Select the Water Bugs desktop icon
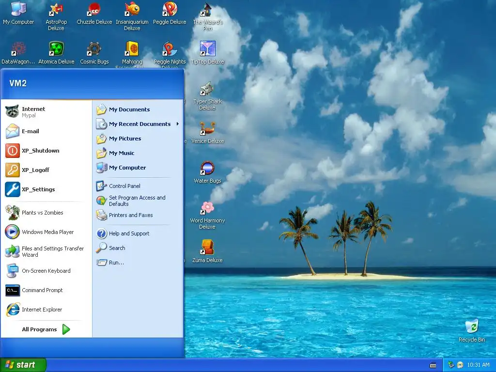Image resolution: width=496 pixels, height=372 pixels. pos(207,172)
